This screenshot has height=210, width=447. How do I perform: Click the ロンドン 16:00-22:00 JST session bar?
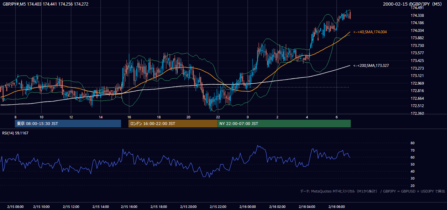(173, 124)
